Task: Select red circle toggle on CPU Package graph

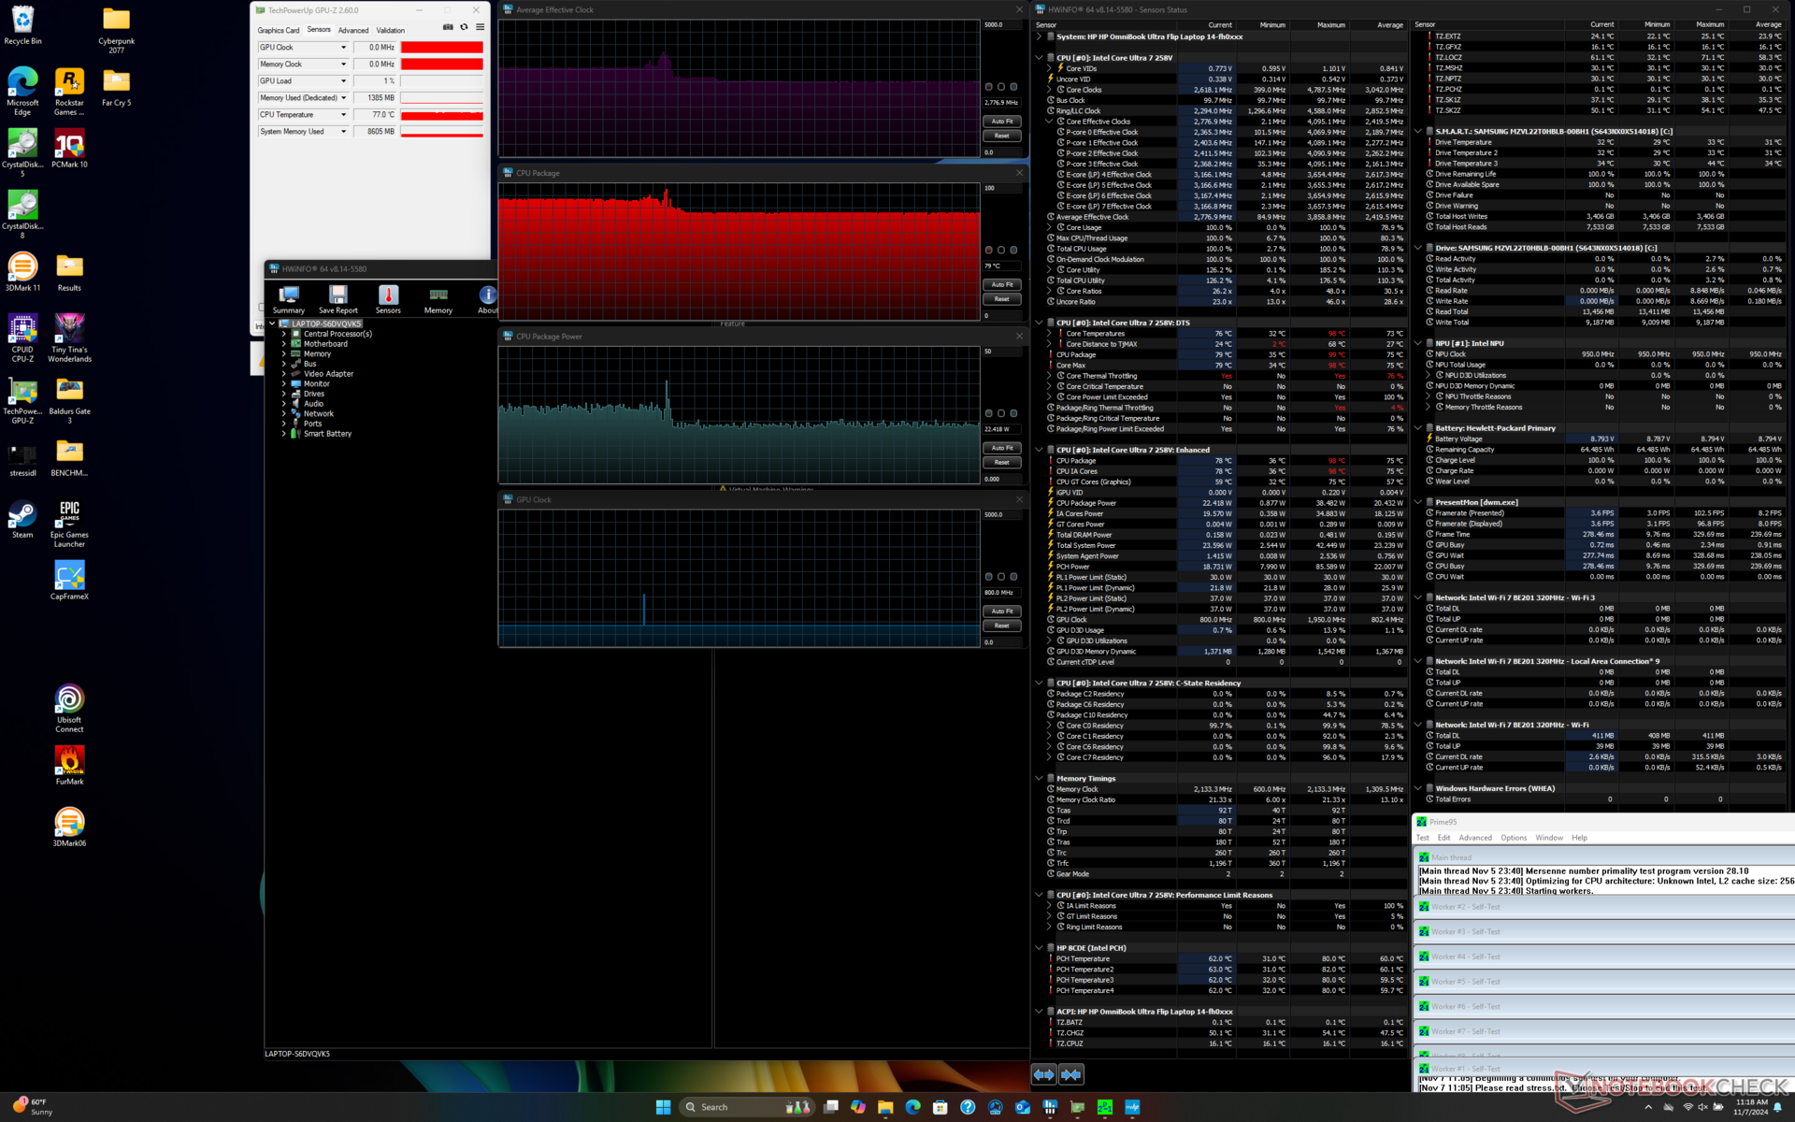Action: click(989, 250)
